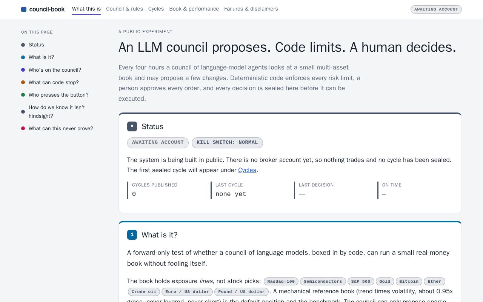This screenshot has height=302, width=483.
Task: Click the number 1 section badge
Action: (132, 235)
